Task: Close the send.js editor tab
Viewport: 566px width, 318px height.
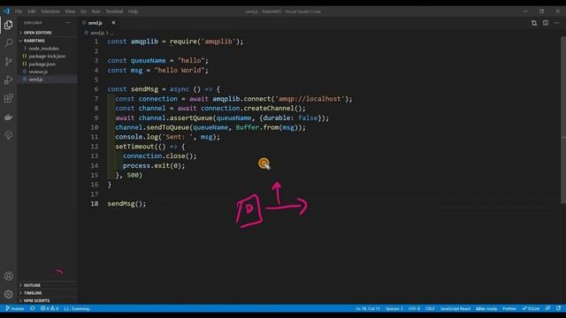Action: [113, 23]
